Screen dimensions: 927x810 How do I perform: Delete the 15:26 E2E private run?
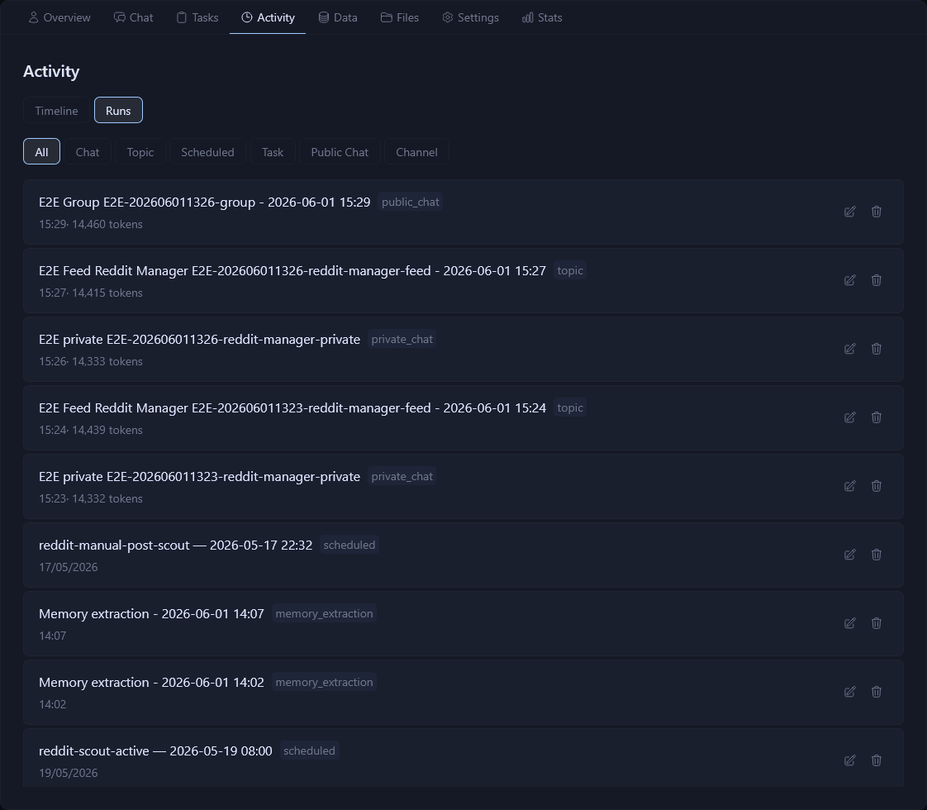point(876,349)
